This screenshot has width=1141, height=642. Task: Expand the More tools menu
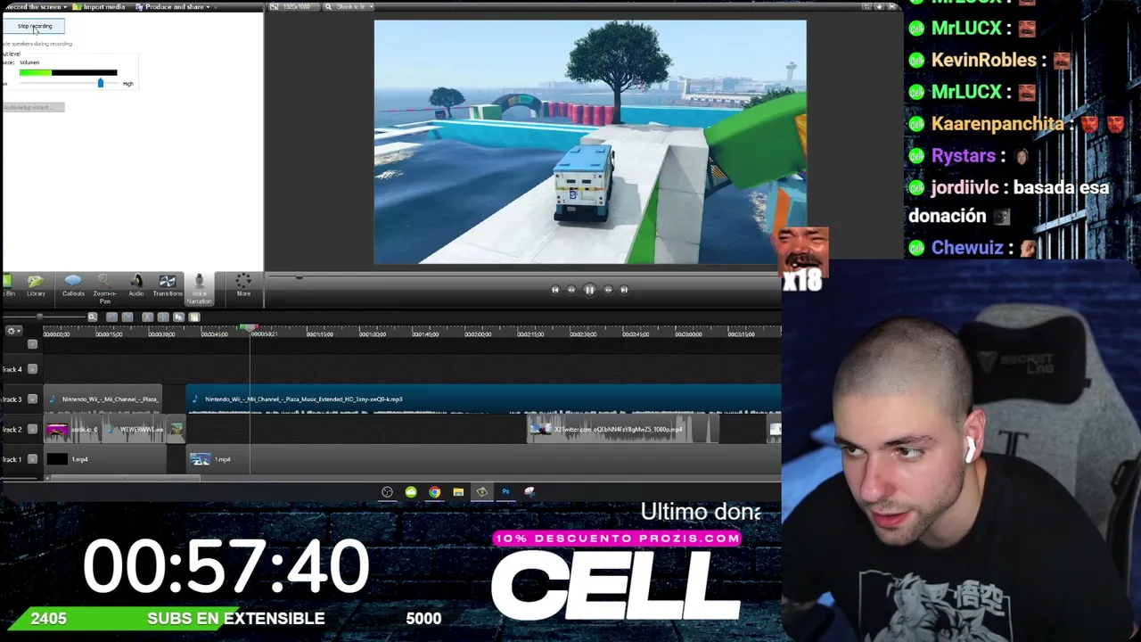point(243,286)
